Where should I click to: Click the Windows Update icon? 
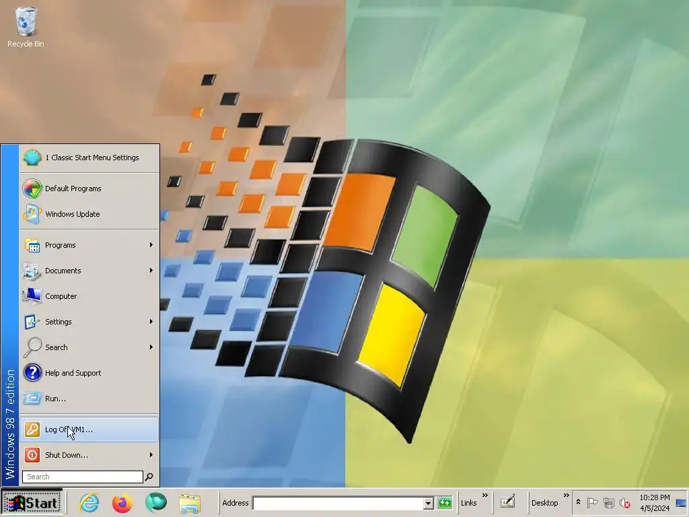click(x=32, y=214)
